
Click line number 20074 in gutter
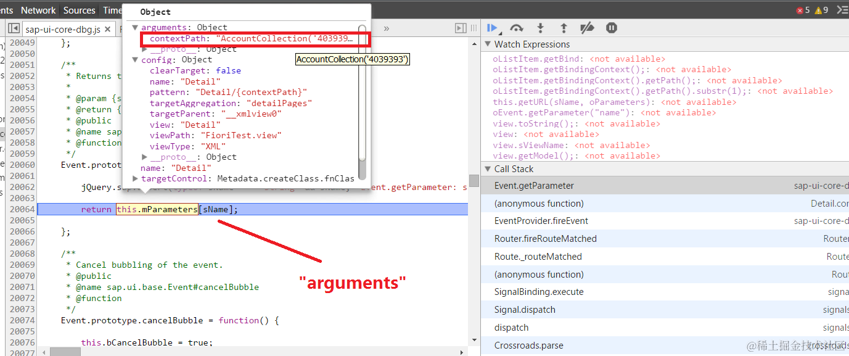pos(23,321)
